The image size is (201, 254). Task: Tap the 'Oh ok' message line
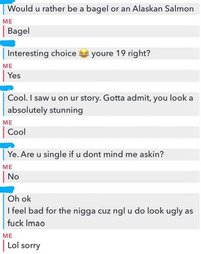(19, 199)
